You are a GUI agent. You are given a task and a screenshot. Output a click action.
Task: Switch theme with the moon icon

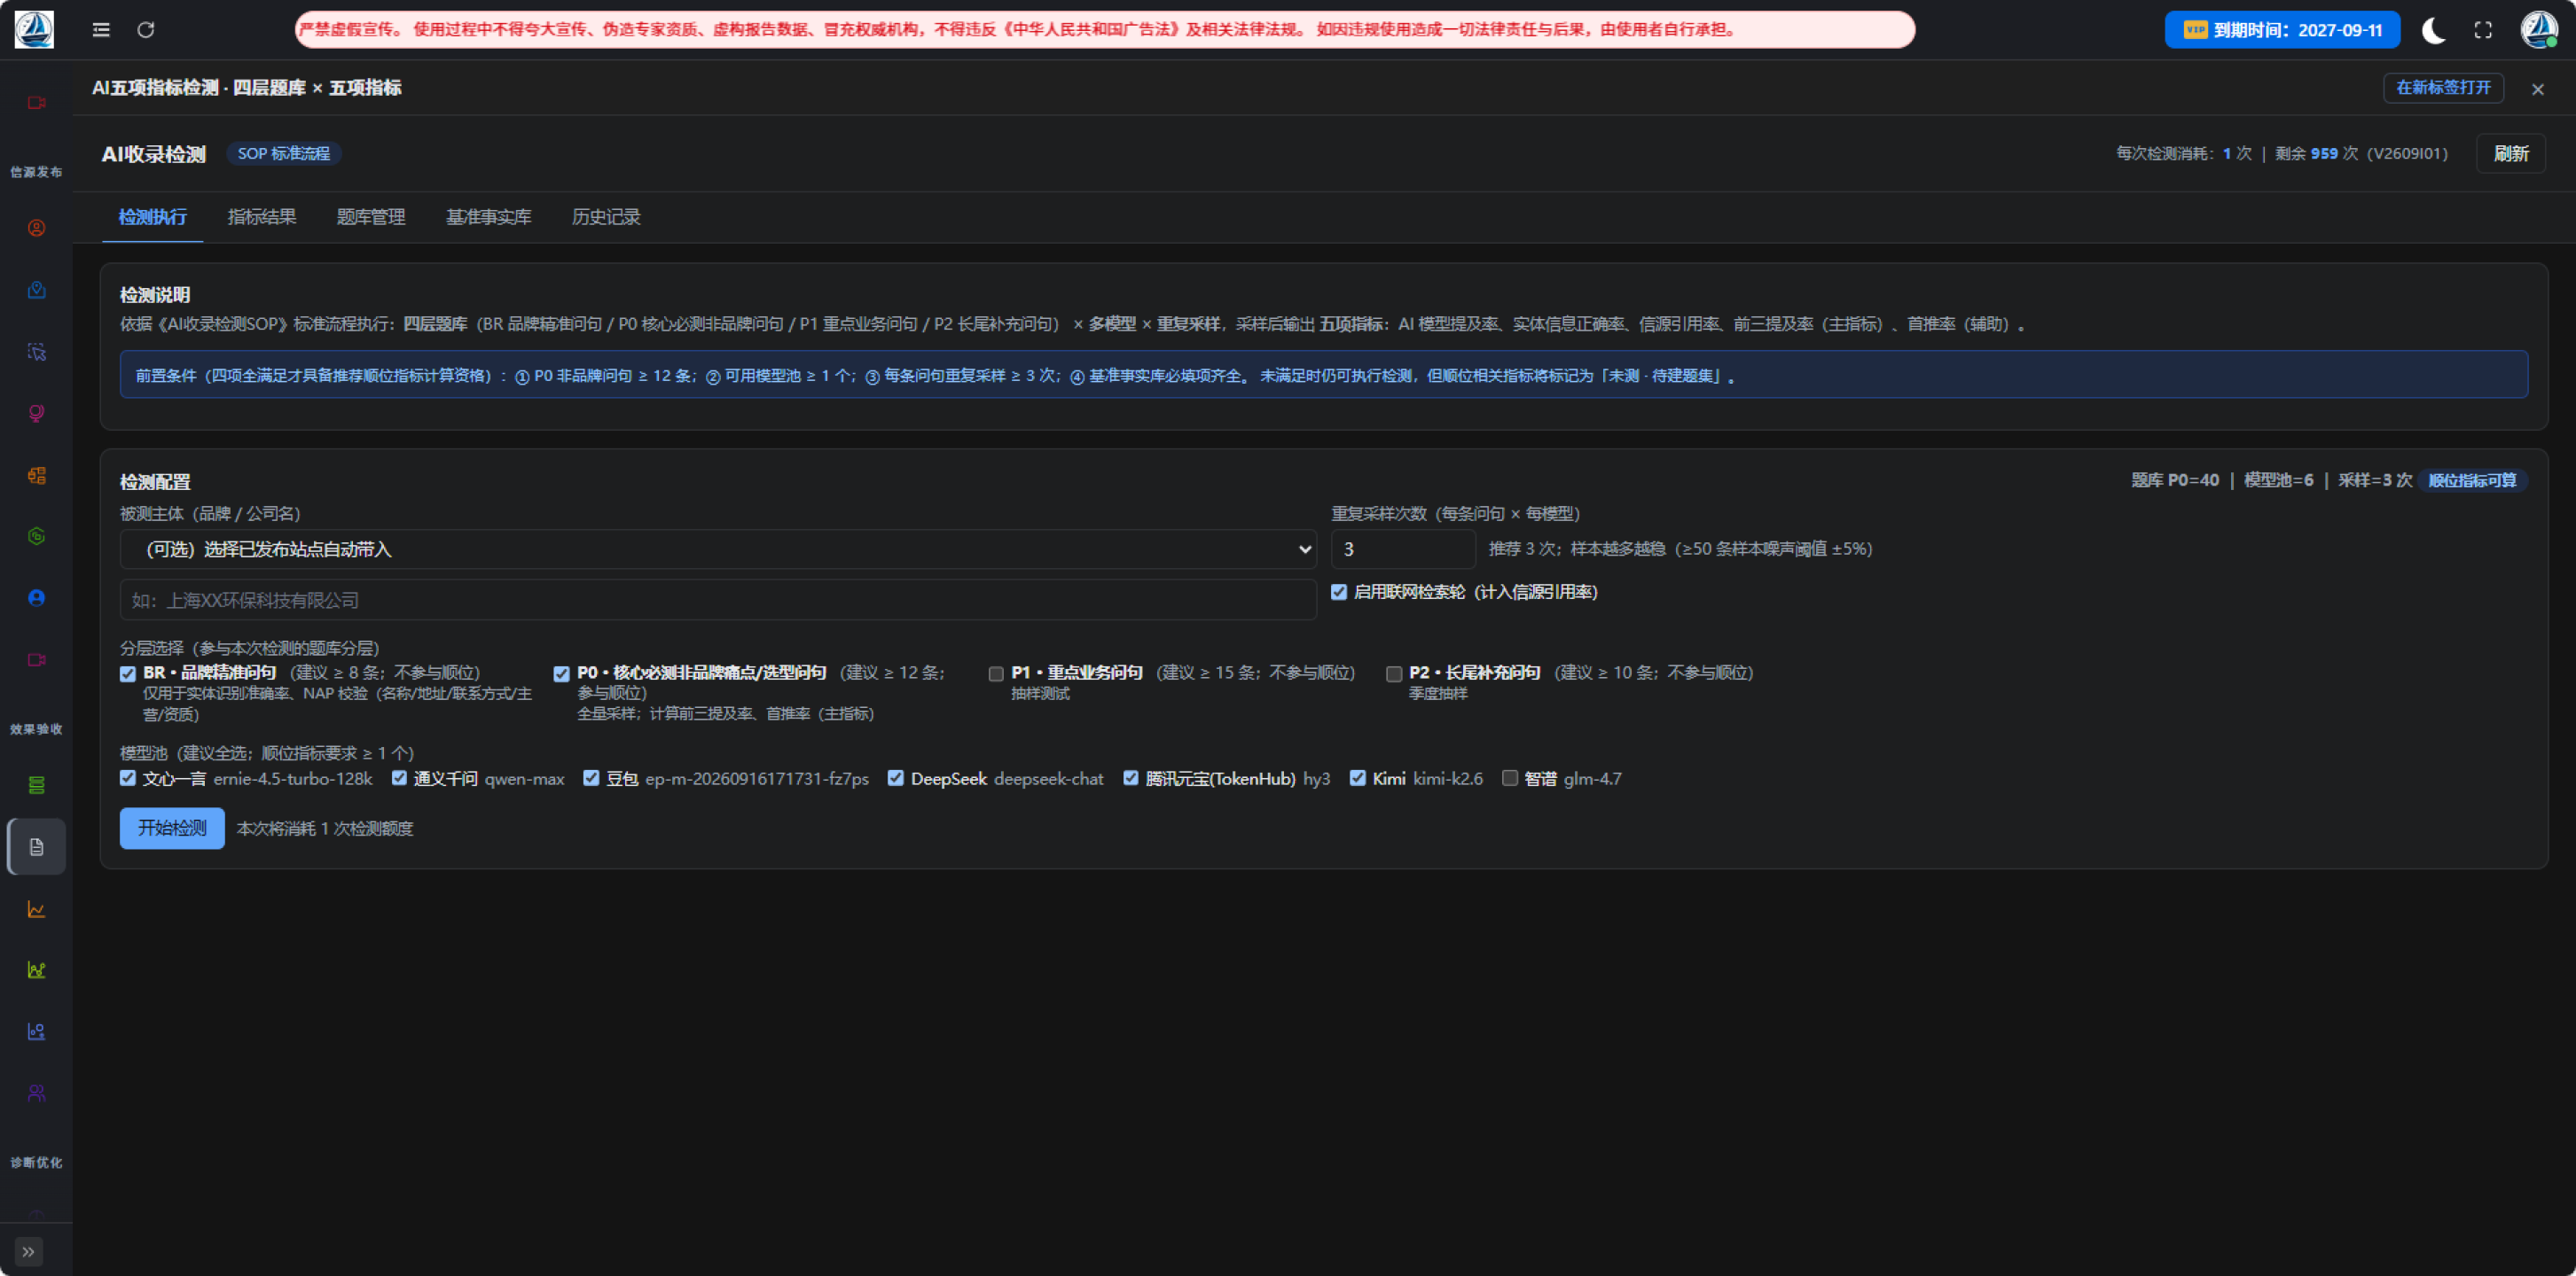click(2434, 30)
